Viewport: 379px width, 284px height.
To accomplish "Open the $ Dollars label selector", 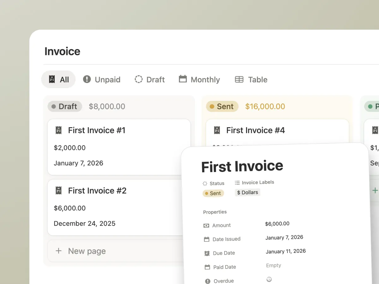I will [248, 192].
